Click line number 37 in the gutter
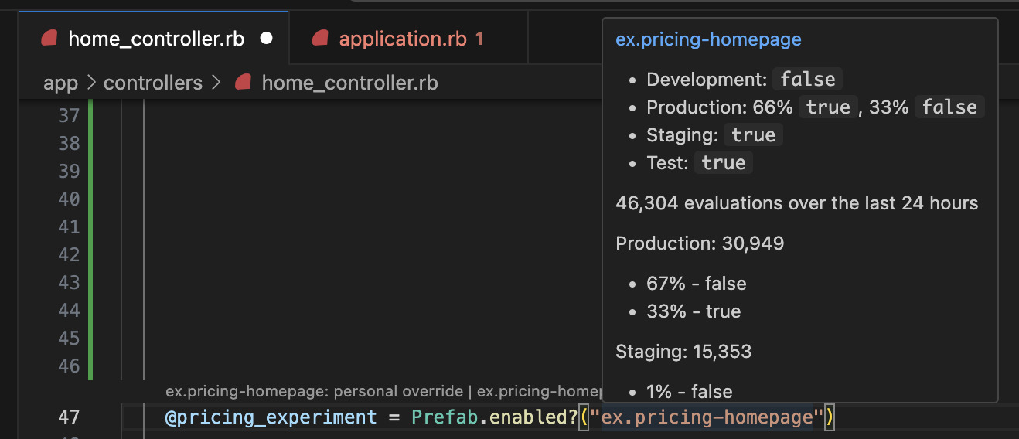Screen dimensions: 1019x439 pyautogui.click(x=69, y=115)
